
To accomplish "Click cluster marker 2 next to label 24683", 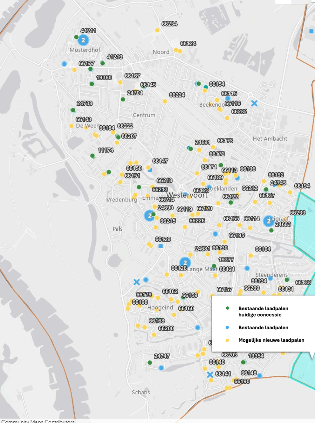I will click(x=269, y=221).
